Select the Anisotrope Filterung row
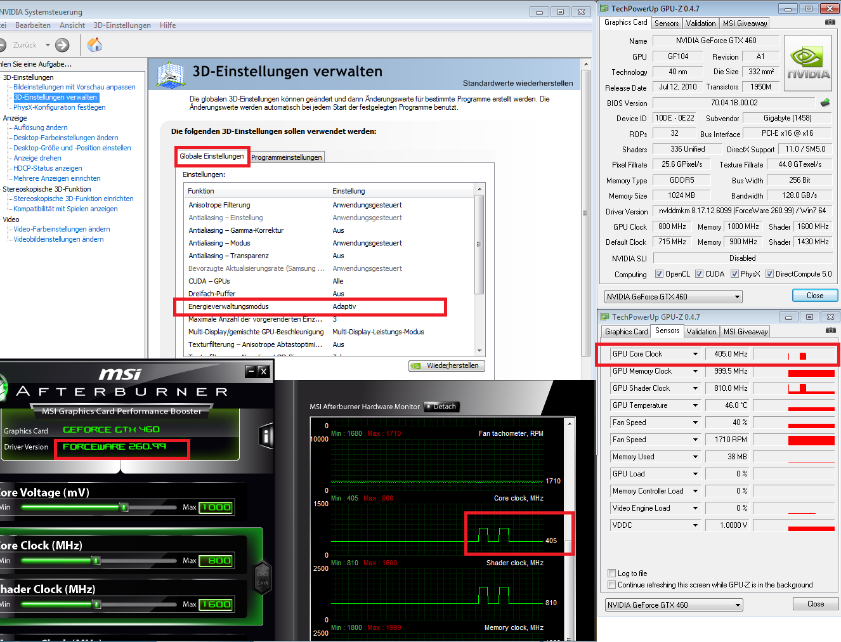Image resolution: width=841 pixels, height=642 pixels. (x=329, y=205)
